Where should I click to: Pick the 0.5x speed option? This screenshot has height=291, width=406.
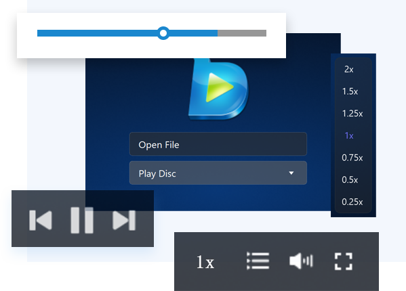350,179
